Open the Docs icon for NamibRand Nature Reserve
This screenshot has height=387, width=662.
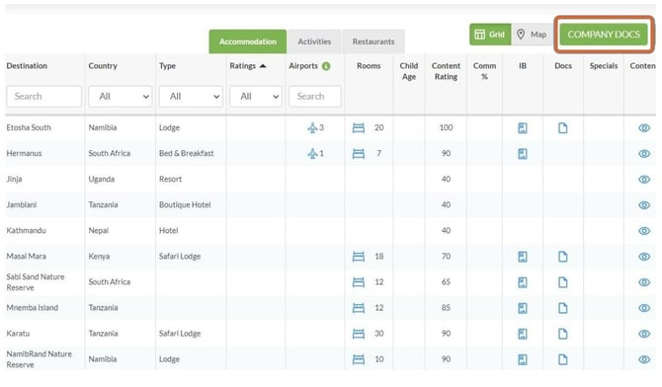point(563,359)
